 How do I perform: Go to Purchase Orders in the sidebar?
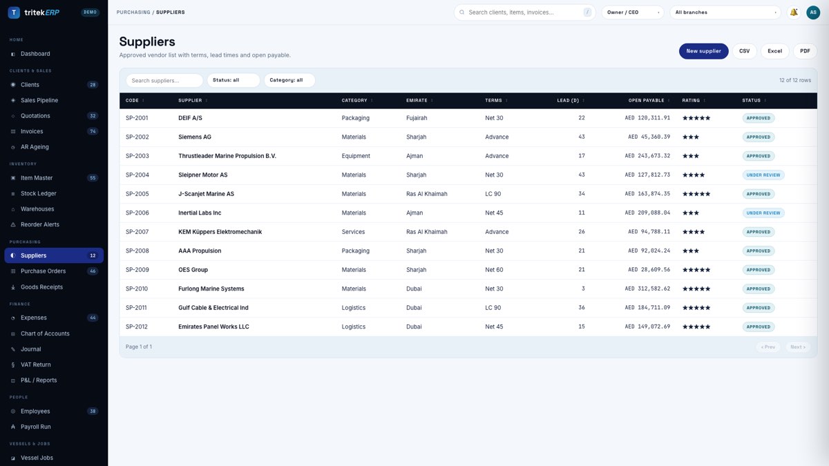click(x=54, y=271)
